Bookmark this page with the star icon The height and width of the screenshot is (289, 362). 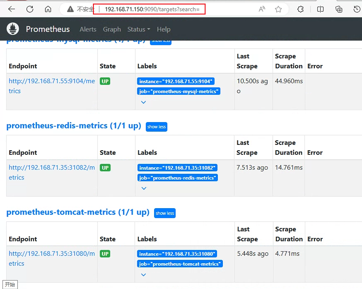(x=278, y=9)
